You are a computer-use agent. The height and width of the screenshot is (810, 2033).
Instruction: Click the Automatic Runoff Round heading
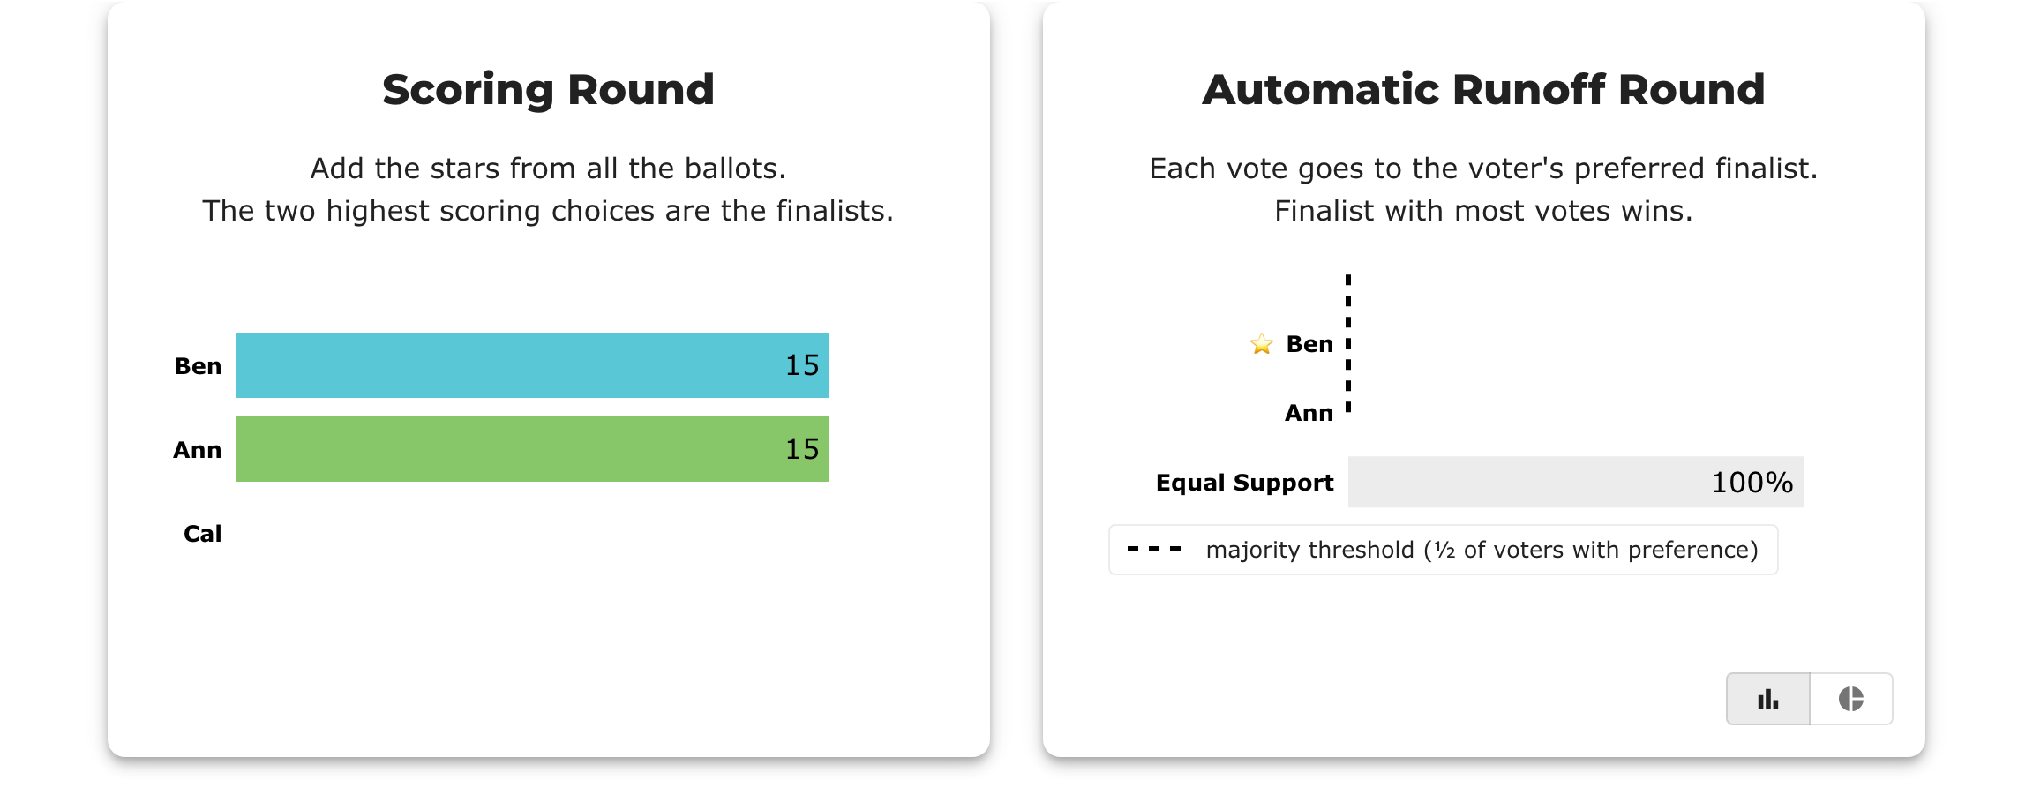[x=1483, y=90]
